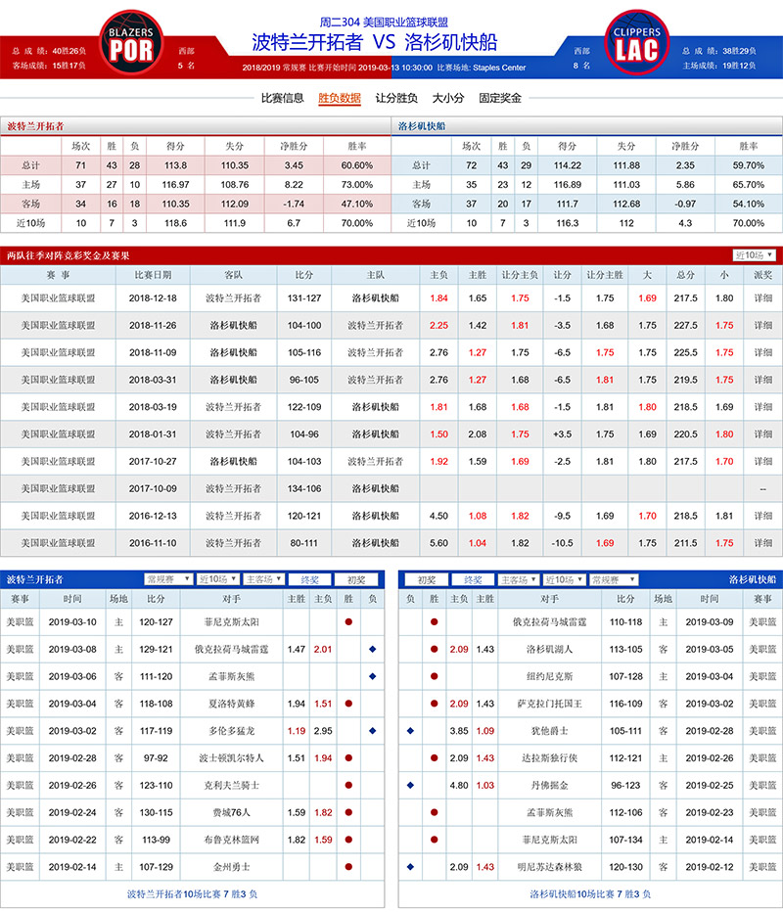Open 详细 link for the 2018-01-31 match
Image resolution: width=783 pixels, height=912 pixels.
pyautogui.click(x=763, y=433)
